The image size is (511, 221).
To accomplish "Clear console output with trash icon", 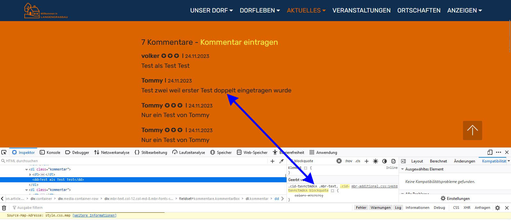I will (4, 208).
